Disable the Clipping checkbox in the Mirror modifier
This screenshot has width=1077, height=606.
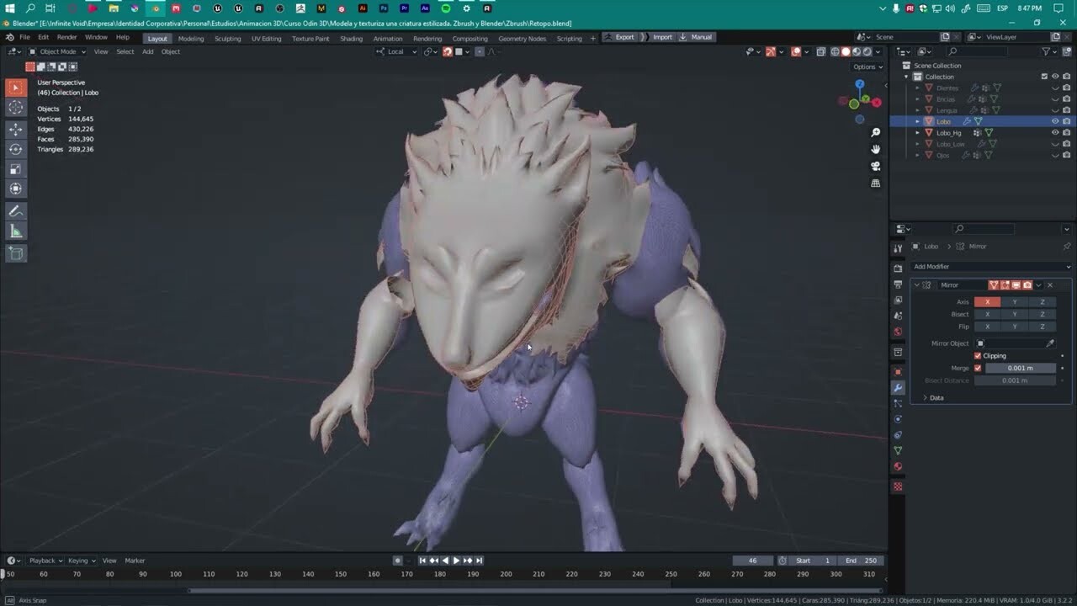978,356
